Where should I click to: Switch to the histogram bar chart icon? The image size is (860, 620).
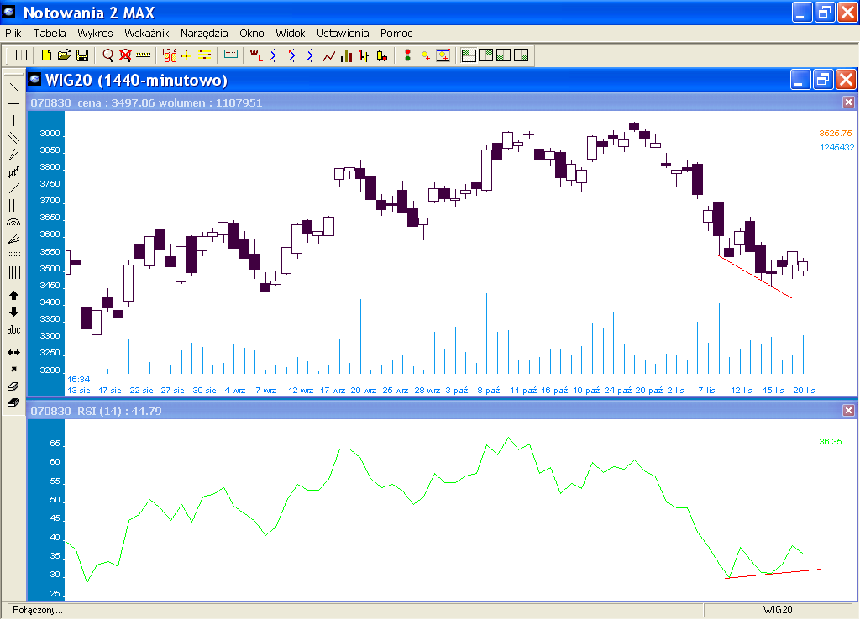(x=347, y=55)
